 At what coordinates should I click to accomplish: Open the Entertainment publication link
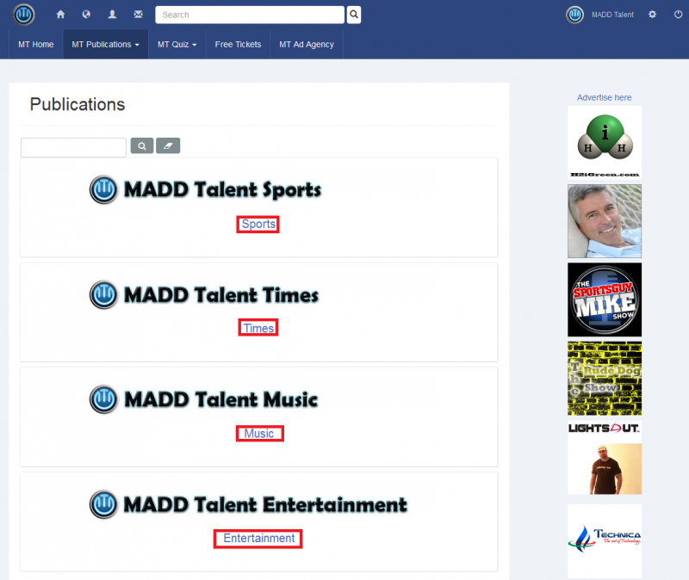tap(259, 539)
